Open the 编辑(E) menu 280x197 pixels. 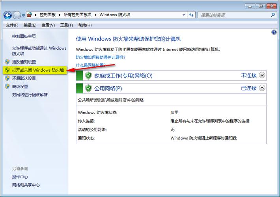(30, 25)
